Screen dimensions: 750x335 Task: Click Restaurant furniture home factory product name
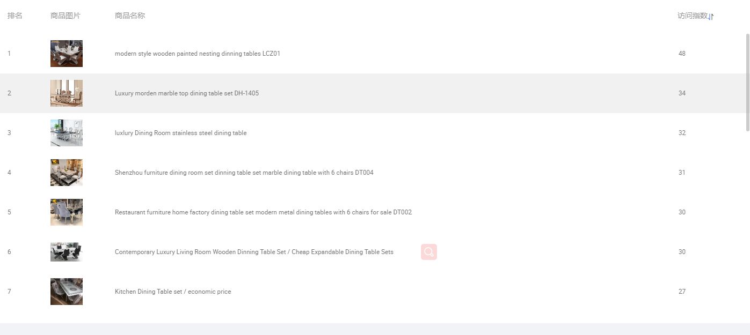(263, 212)
